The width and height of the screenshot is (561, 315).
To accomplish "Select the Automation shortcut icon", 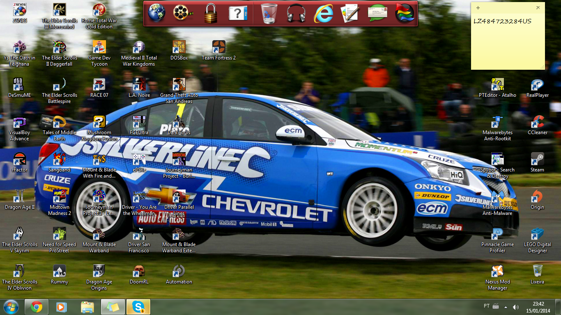I will point(179,274).
